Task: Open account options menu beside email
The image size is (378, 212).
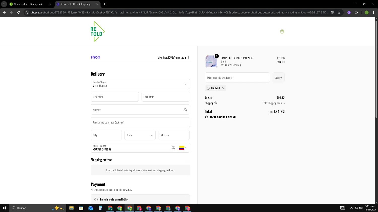Action: pos(188,58)
